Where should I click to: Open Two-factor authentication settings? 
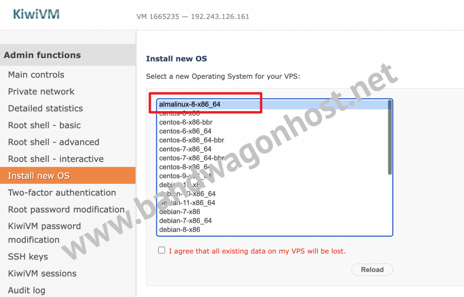point(62,192)
